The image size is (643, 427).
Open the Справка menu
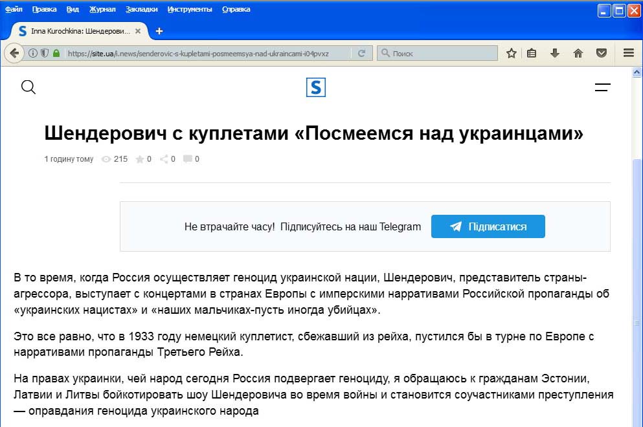236,9
